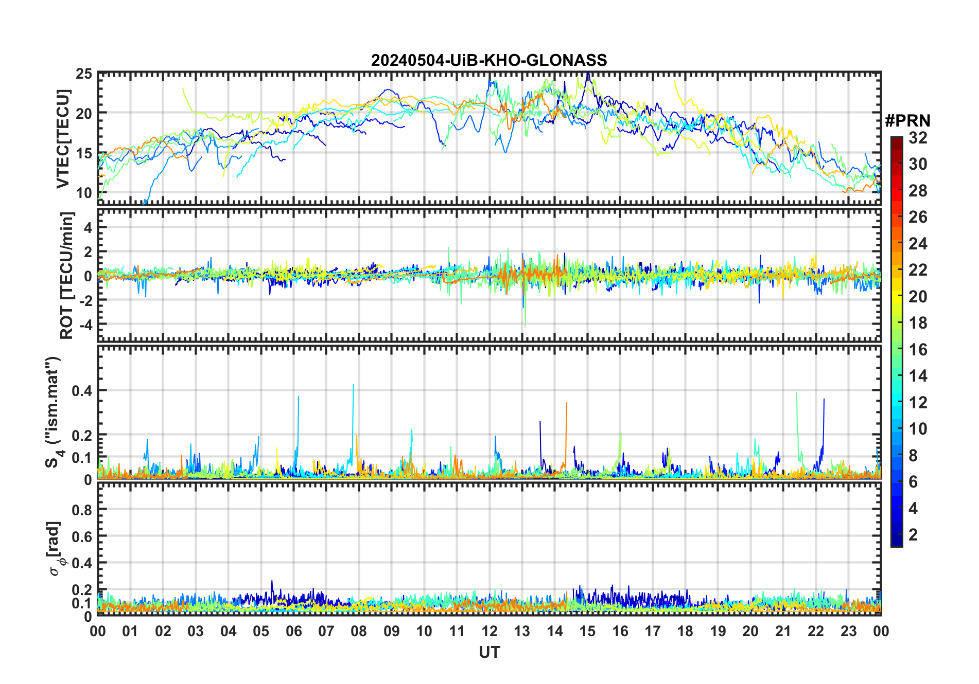This screenshot has height=684, width=979.
Task: Click the ROT [TECU/min] y-axis label
Action: tap(67, 275)
